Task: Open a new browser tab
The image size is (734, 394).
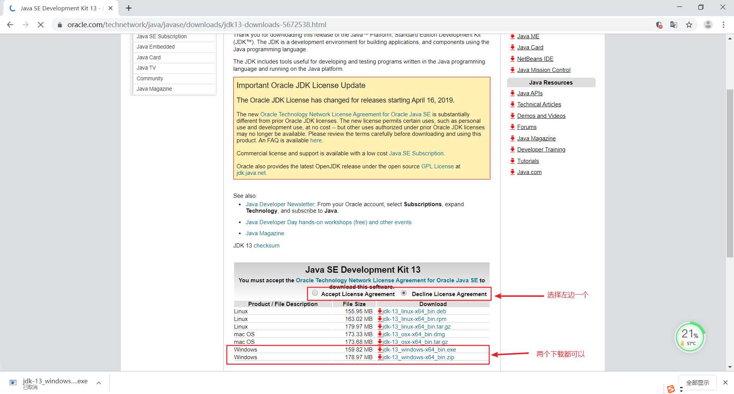Action: coord(129,8)
